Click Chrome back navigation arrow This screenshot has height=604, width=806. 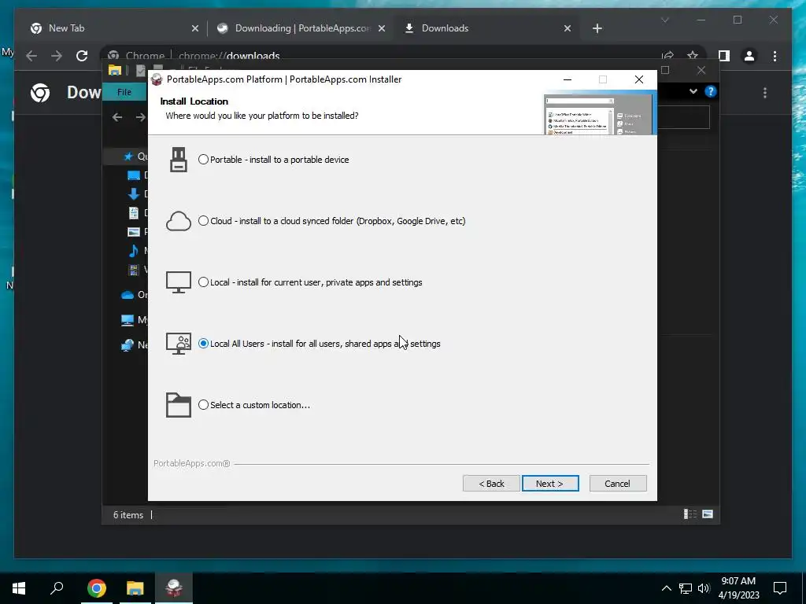[x=31, y=56]
